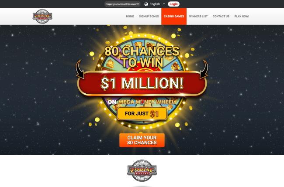Click the 80 Chances To Win heading
Screen dimensions: 284x187
(x=142, y=56)
